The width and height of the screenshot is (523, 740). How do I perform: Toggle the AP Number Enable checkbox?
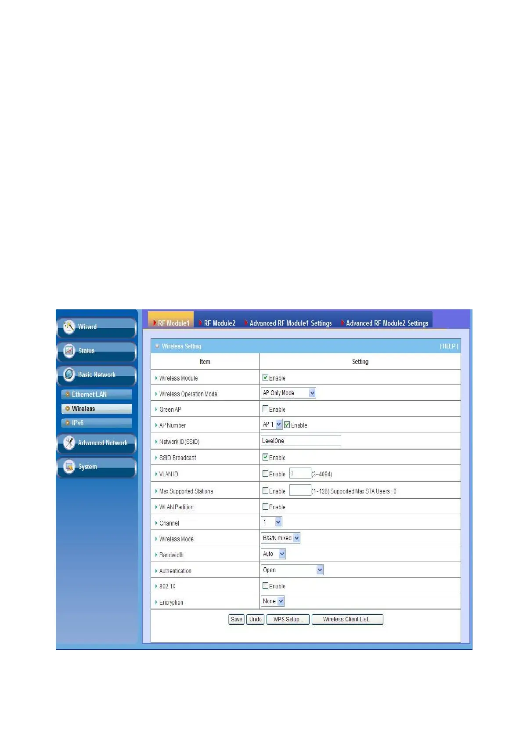tap(287, 424)
